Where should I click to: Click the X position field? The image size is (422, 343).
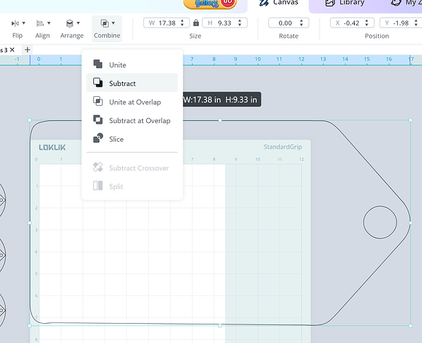click(x=351, y=23)
